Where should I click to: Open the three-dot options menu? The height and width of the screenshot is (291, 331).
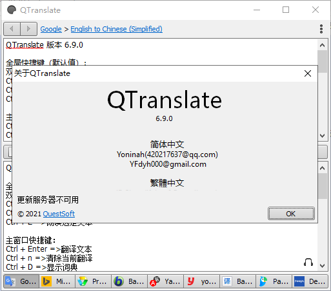point(321,29)
